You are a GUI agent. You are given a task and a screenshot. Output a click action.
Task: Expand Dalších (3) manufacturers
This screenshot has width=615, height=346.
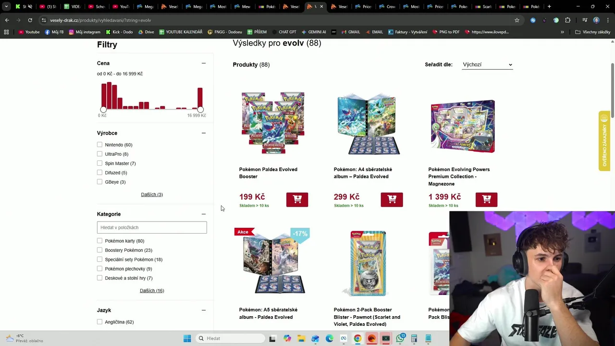point(152,195)
